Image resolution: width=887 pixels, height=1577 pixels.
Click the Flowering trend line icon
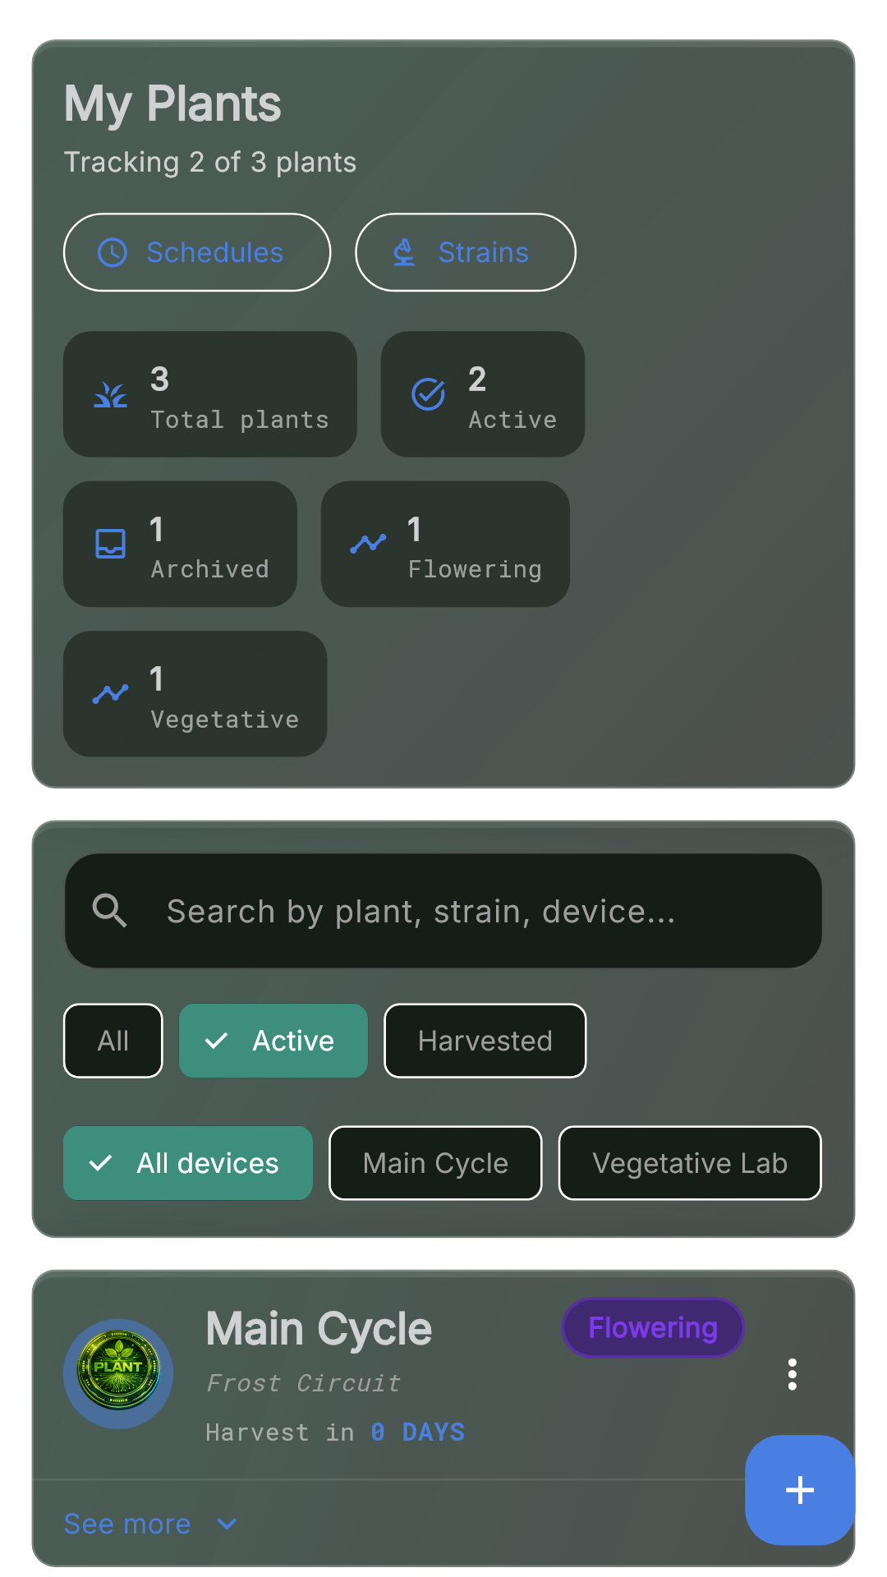click(368, 544)
